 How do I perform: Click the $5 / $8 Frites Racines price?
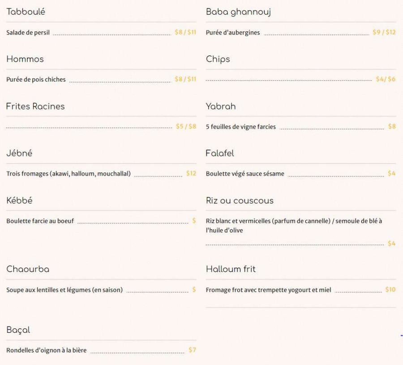186,126
